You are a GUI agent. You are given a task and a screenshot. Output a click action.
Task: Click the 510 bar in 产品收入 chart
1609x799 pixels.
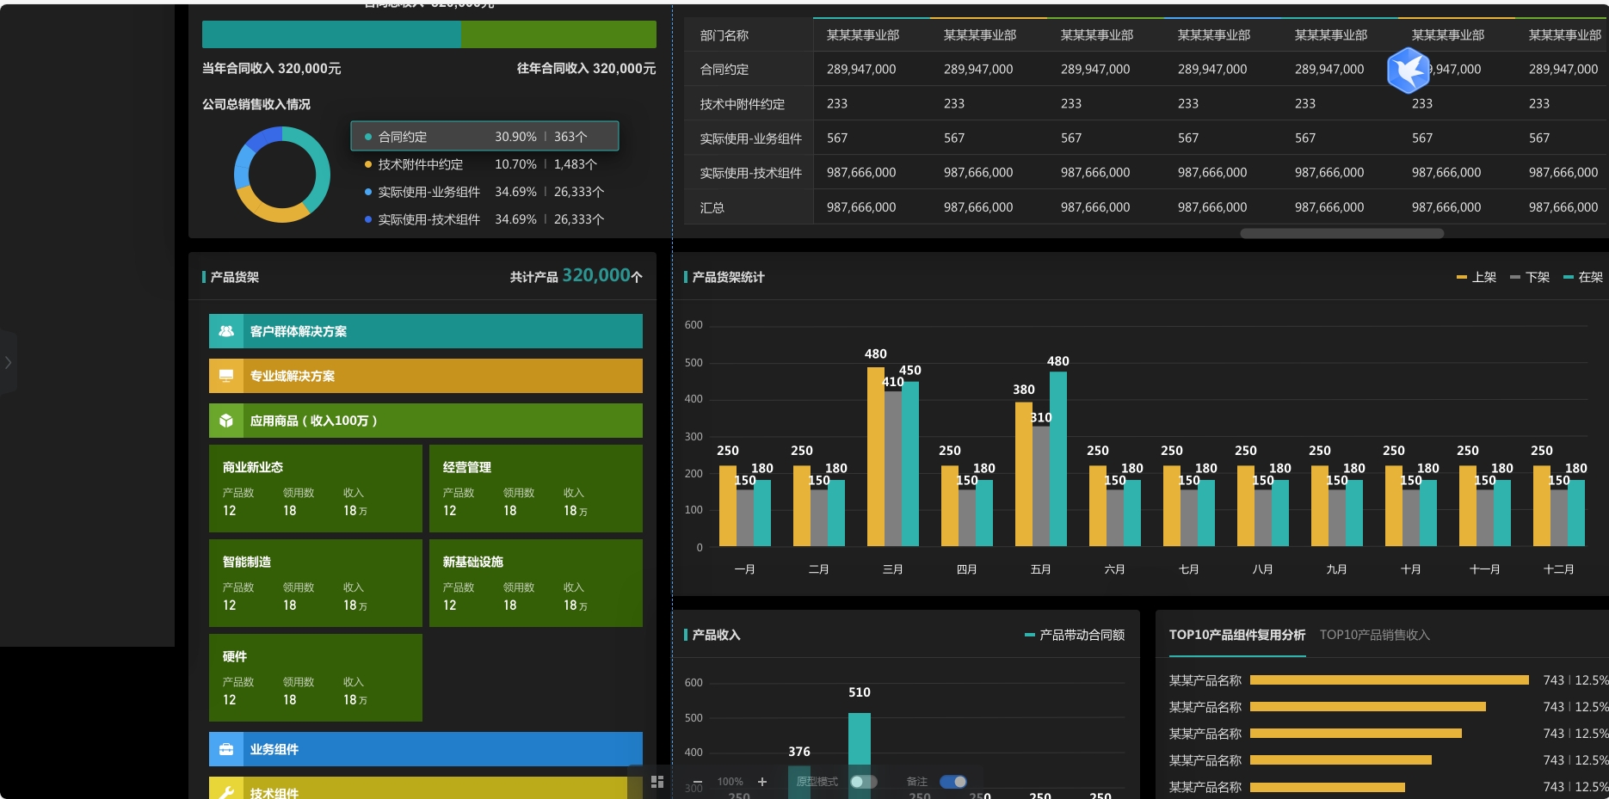[860, 755]
